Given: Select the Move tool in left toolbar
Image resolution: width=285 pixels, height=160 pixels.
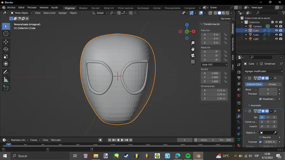Looking at the screenshot, I should [6, 42].
